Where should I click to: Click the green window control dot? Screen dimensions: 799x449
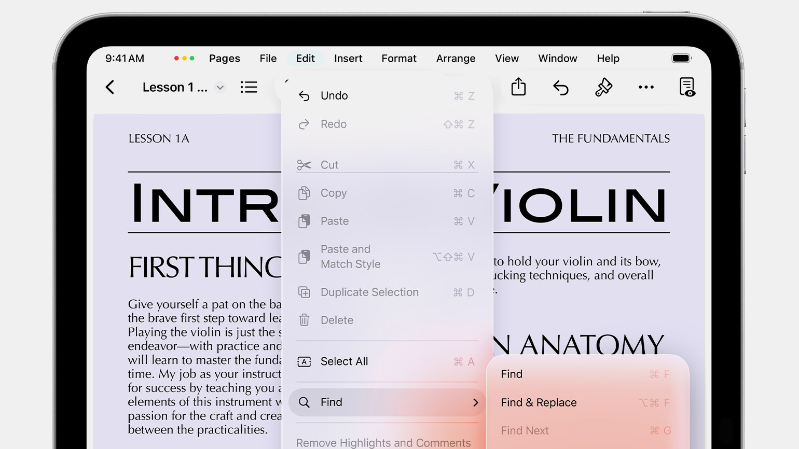click(x=192, y=58)
